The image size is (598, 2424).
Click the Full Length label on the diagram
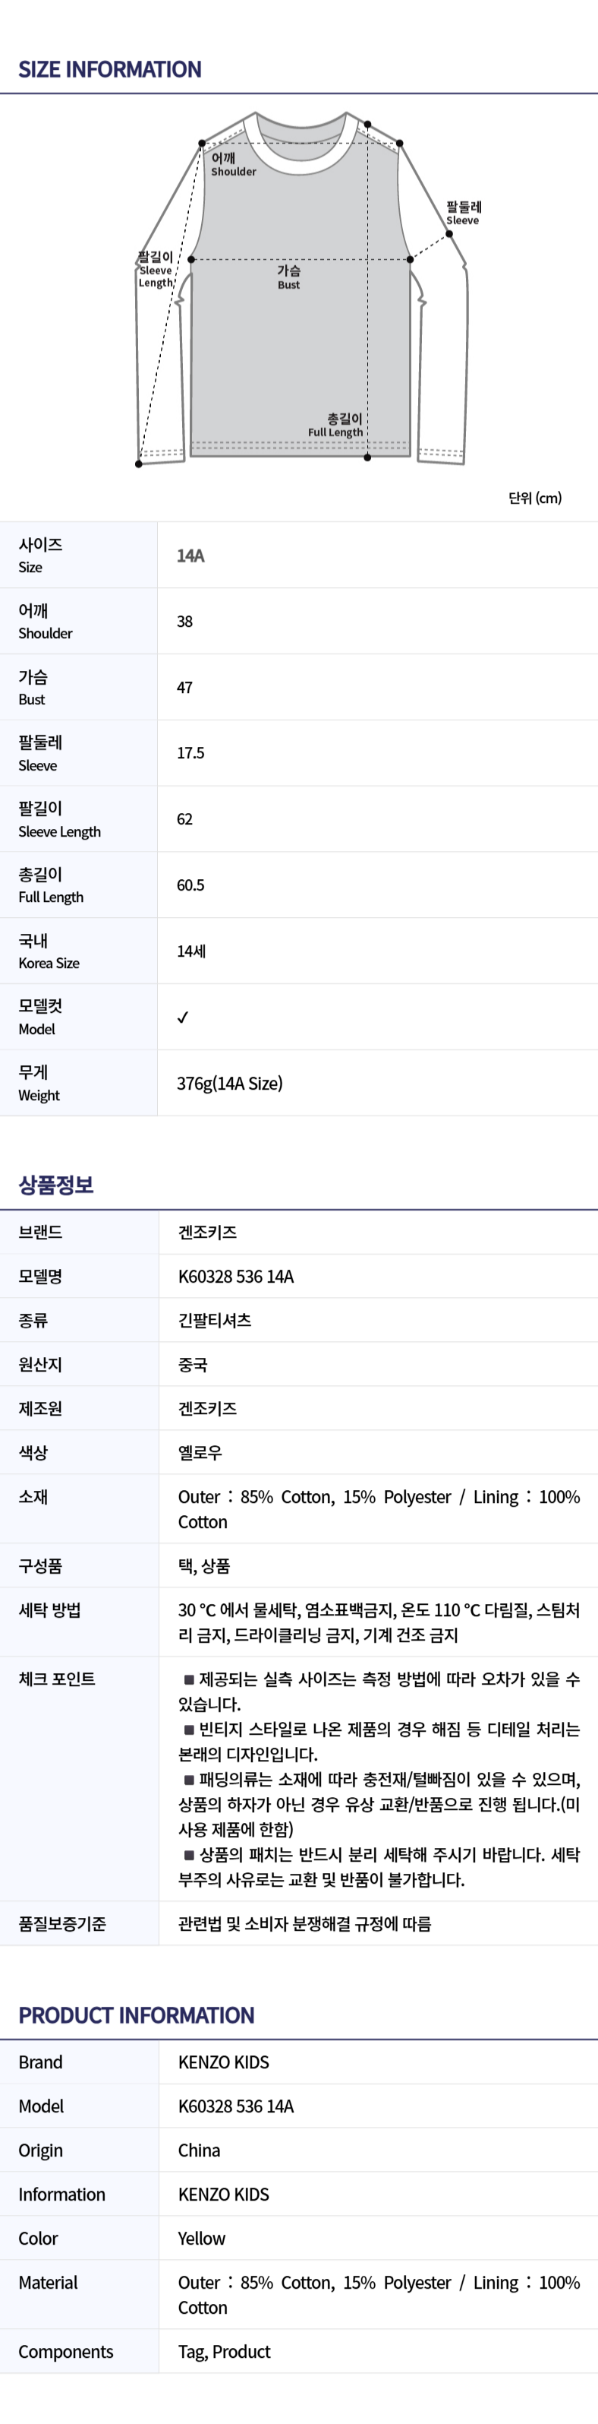click(335, 426)
